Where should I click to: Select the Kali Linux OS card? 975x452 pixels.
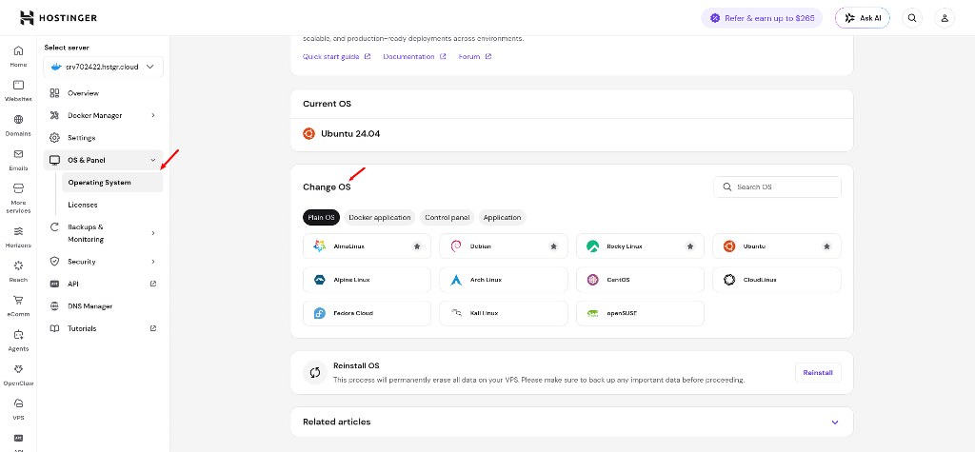tap(504, 313)
